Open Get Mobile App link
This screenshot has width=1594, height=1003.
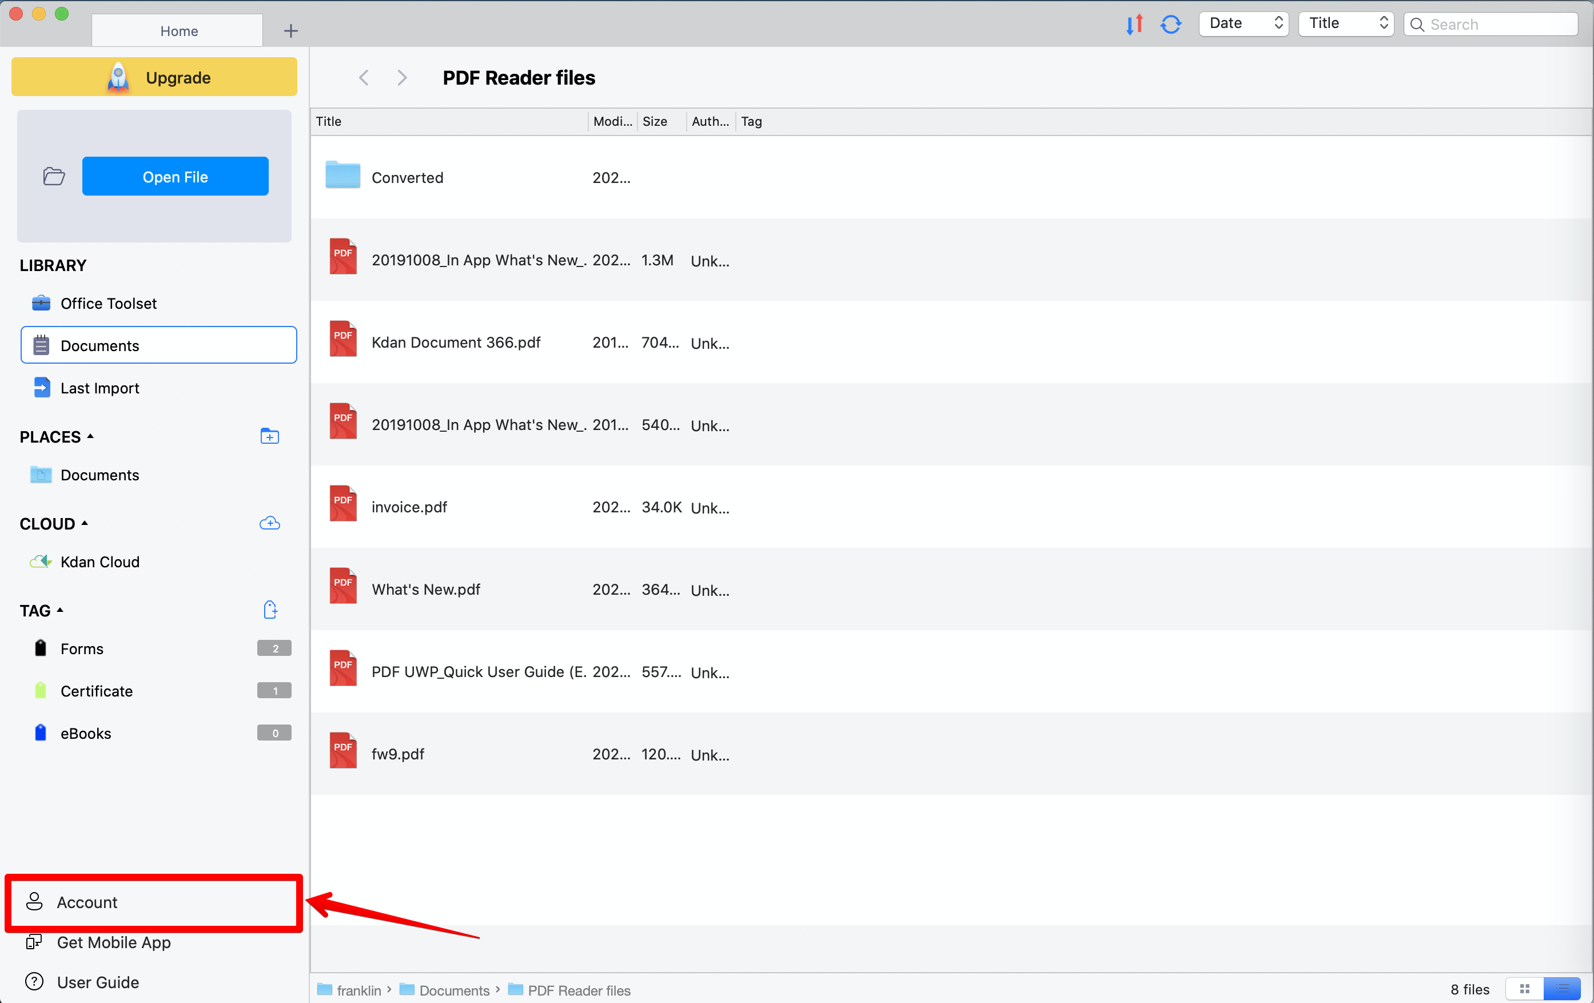114,942
